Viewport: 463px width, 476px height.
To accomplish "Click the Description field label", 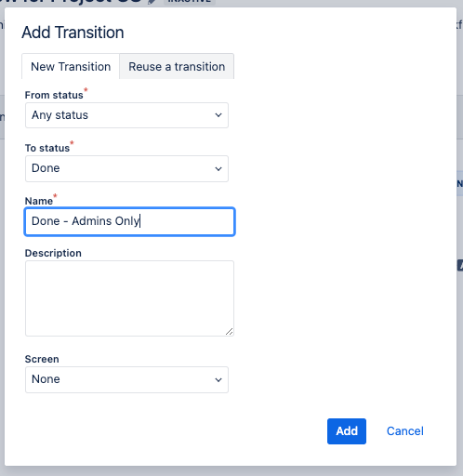I will point(53,253).
